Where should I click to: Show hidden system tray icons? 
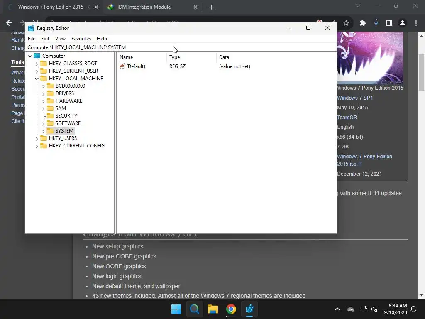coord(337,309)
